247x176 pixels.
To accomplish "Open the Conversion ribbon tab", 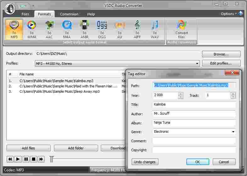I will pos(69,14).
